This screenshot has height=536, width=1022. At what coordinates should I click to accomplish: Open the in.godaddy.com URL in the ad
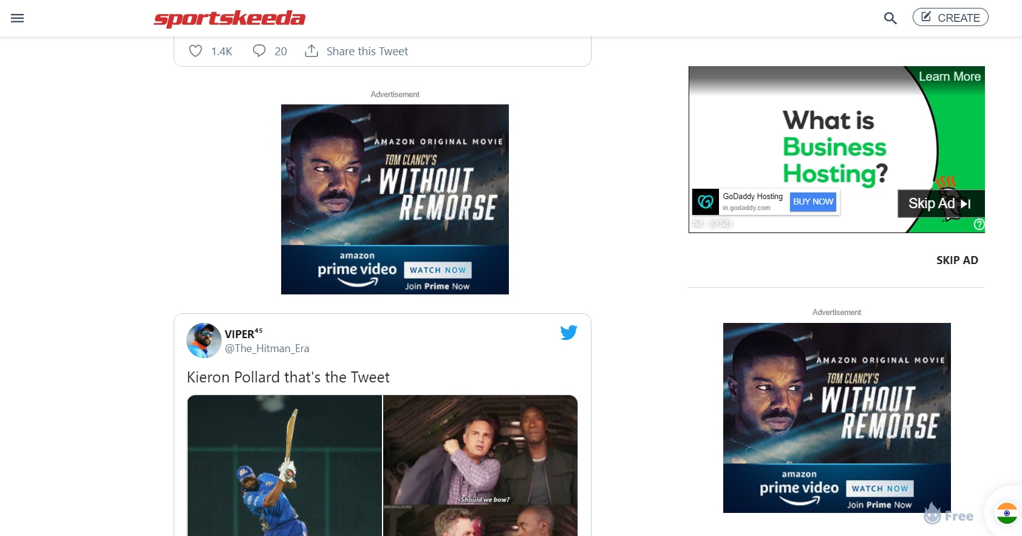click(x=746, y=208)
